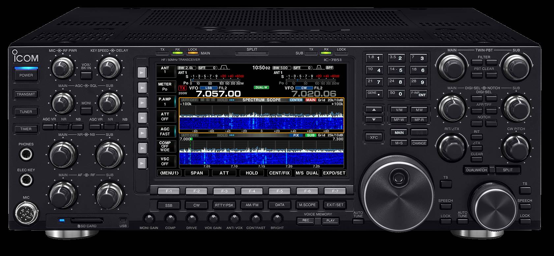The width and height of the screenshot is (554, 256).
Task: Switch to CW mode
Action: pos(196,205)
